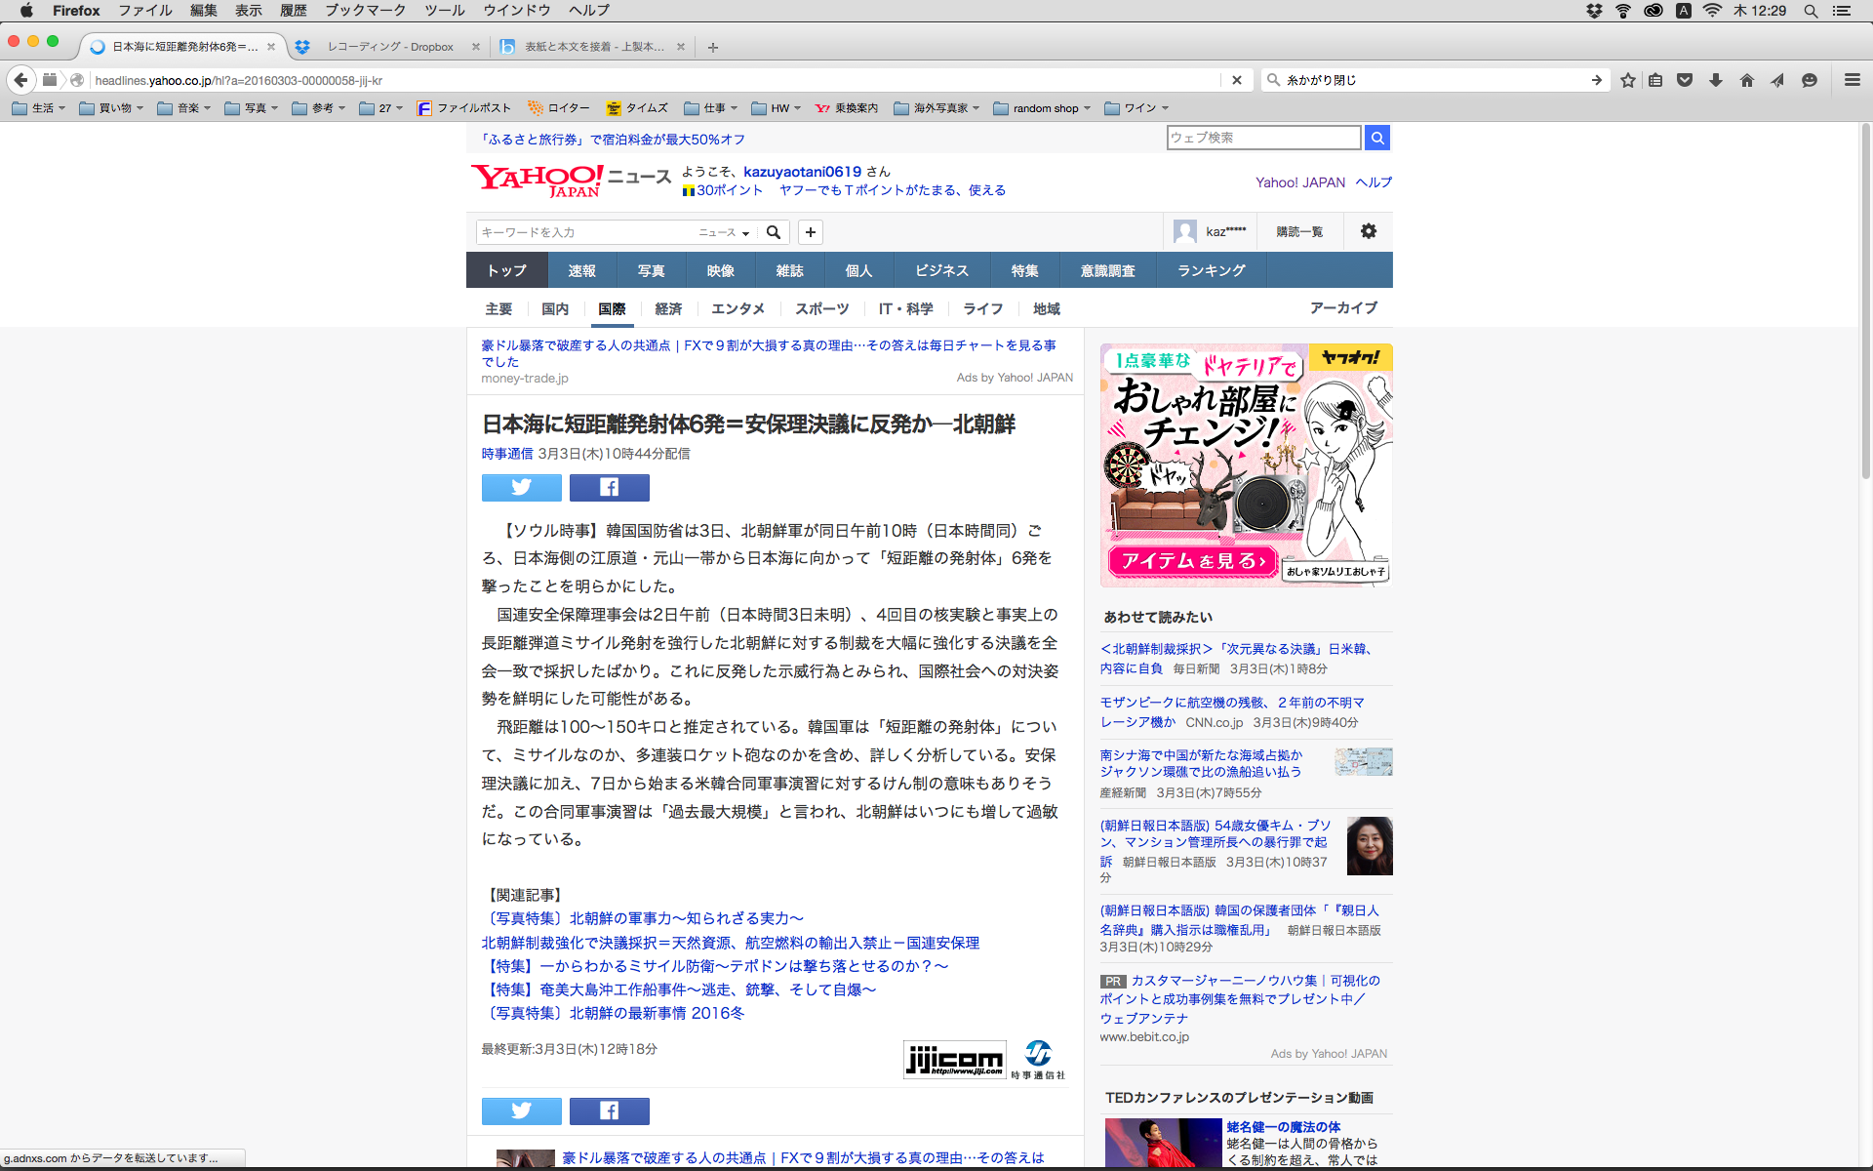Click the Firefox home icon
The width and height of the screenshot is (1873, 1171).
pyautogui.click(x=1746, y=80)
